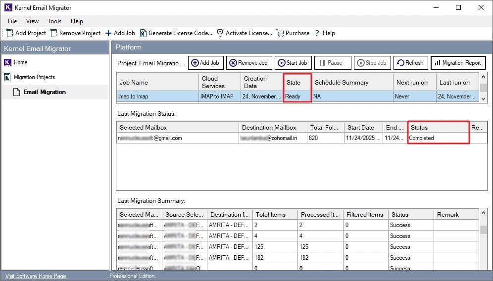This screenshot has width=493, height=281.
Task: Select Migration Projects tree node
Action: point(34,77)
